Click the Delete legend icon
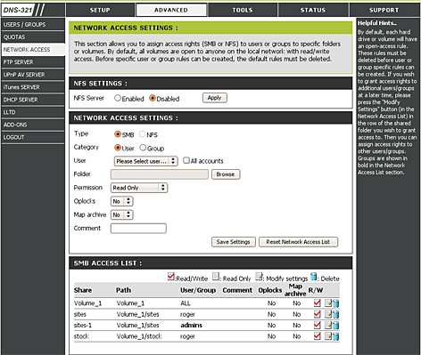Screen dimensions: 421x355 314,277
